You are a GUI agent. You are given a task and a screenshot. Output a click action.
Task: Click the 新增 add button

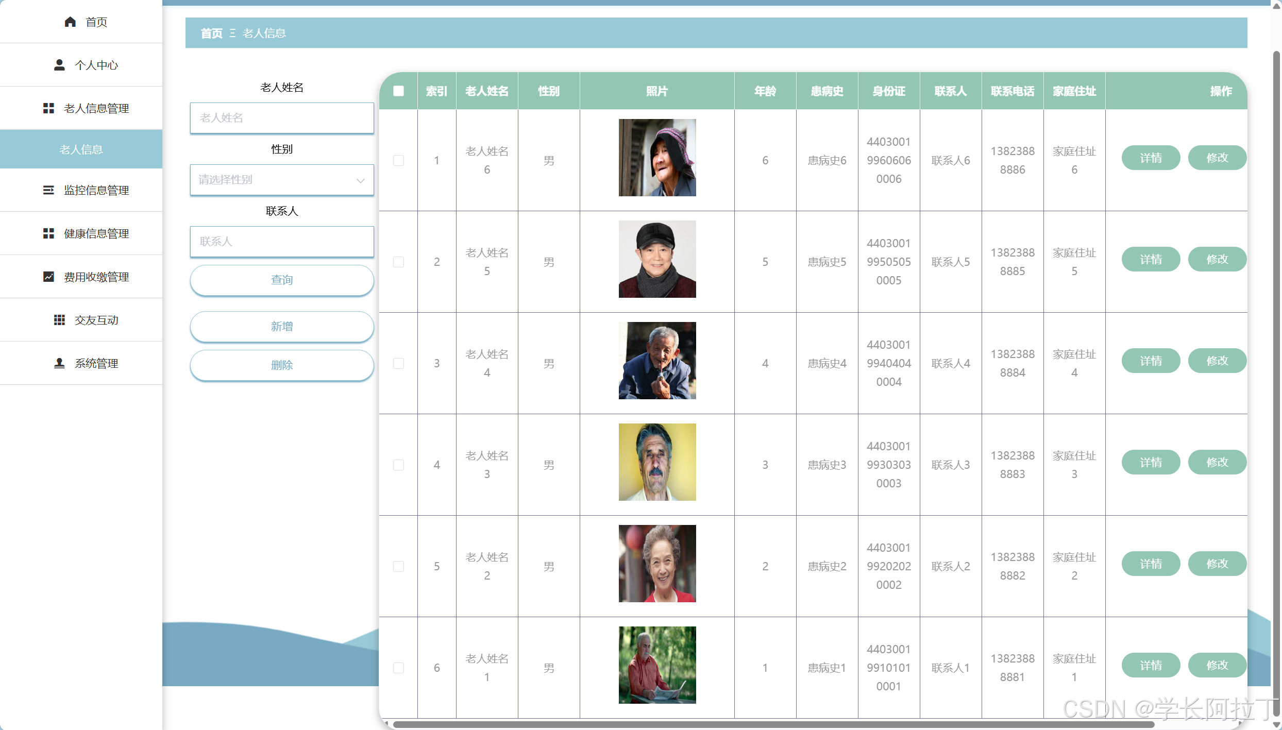click(x=282, y=326)
